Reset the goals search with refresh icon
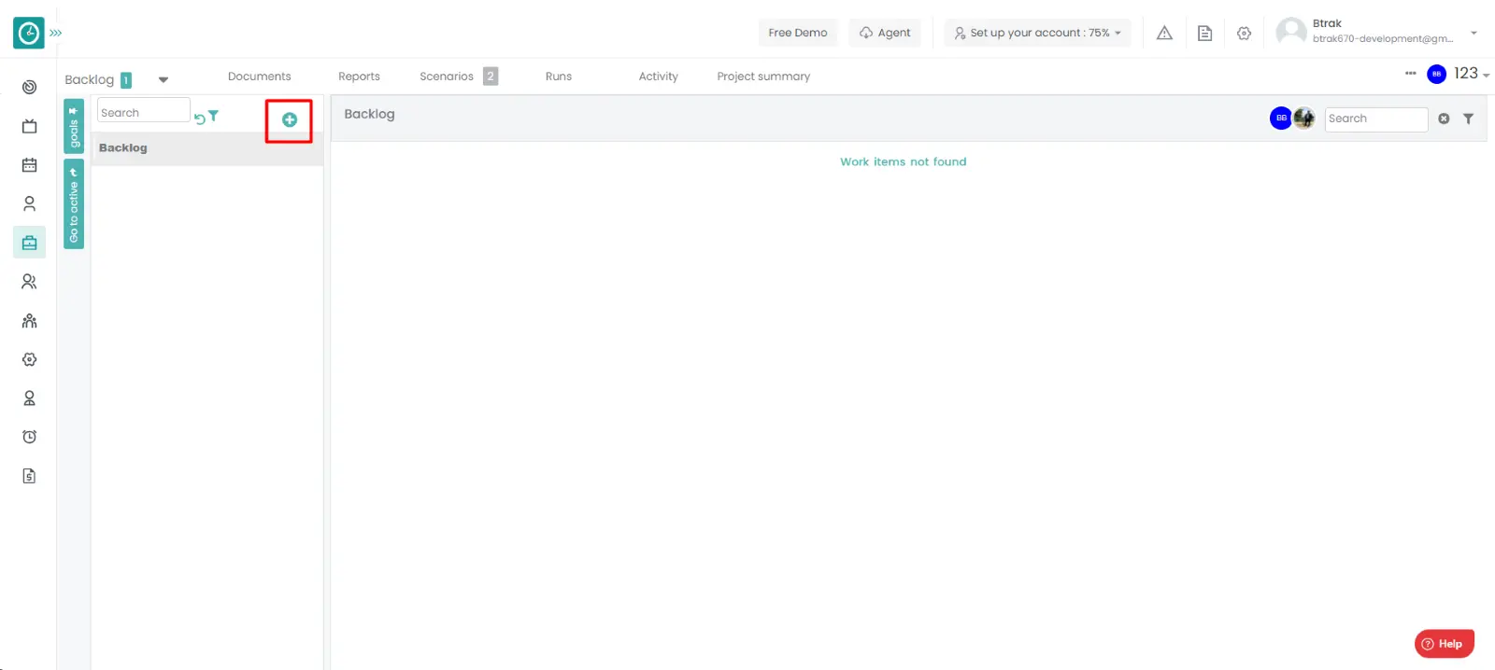The width and height of the screenshot is (1495, 670). coord(199,119)
